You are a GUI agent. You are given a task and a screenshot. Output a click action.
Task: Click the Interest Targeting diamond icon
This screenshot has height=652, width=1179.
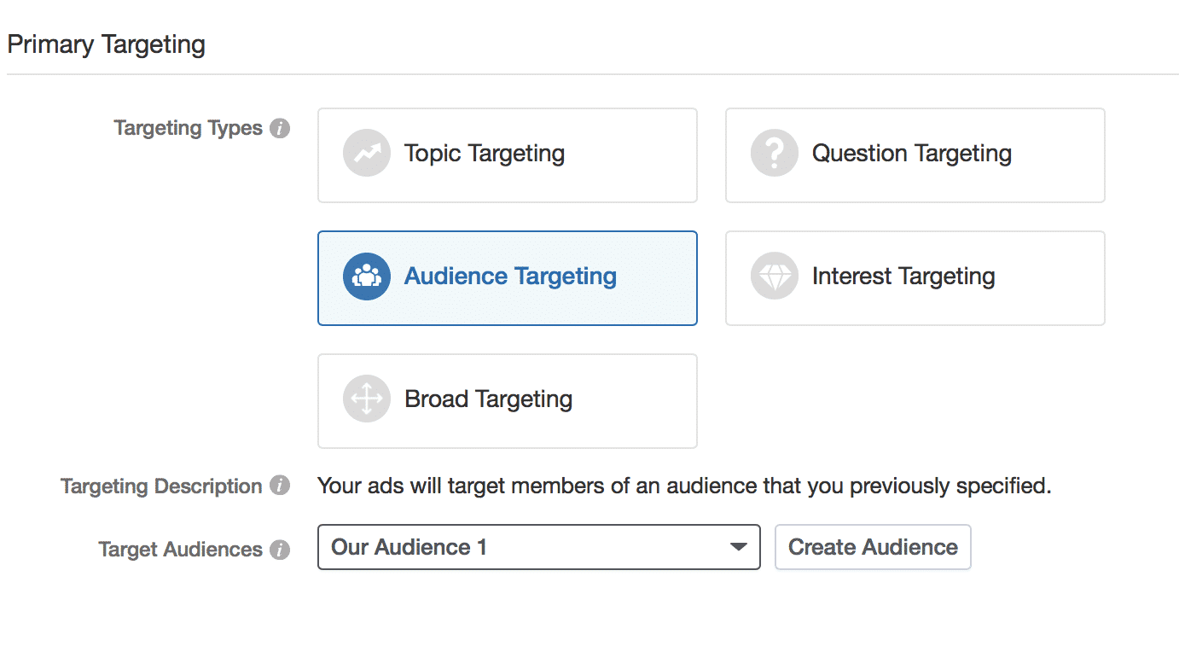pos(775,277)
